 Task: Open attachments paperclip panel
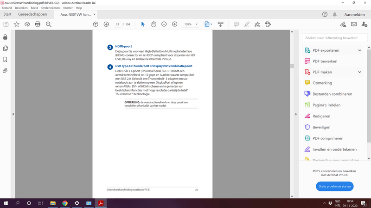[x=5, y=71]
